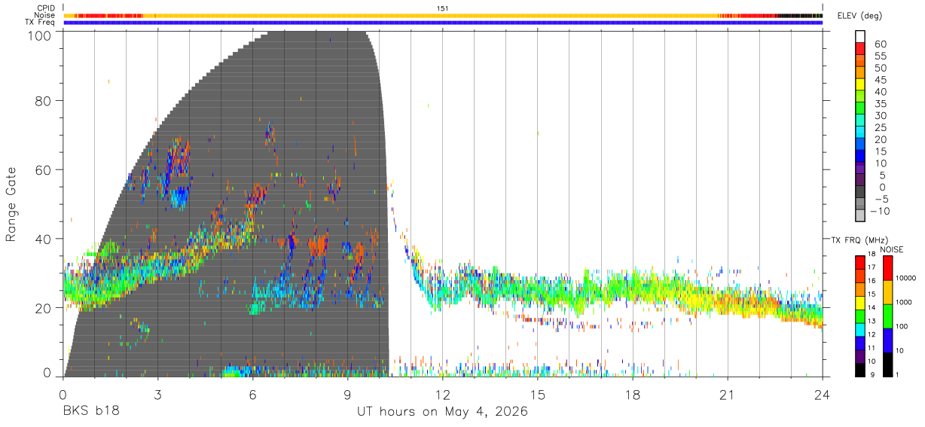Select the NOISE legend title
The width and height of the screenshot is (925, 427).
pyautogui.click(x=890, y=249)
